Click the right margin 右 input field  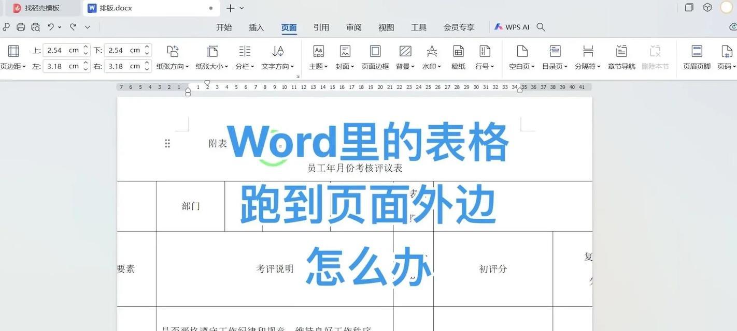(127, 66)
